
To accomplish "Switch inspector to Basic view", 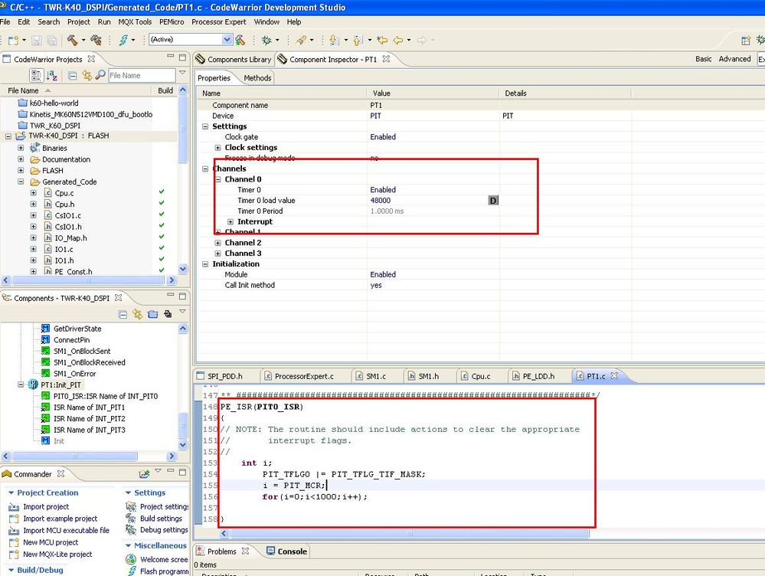I will tap(704, 58).
